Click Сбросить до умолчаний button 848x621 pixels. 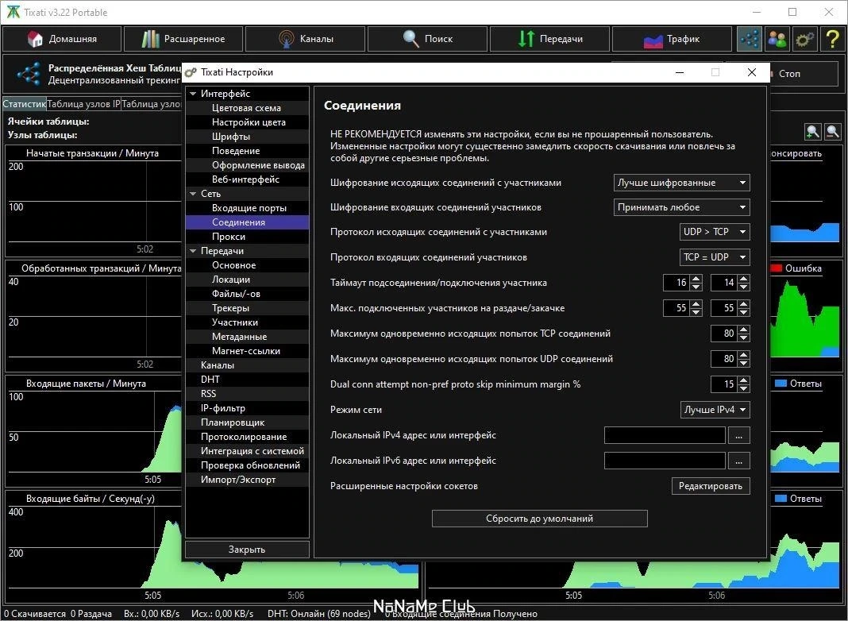[539, 519]
